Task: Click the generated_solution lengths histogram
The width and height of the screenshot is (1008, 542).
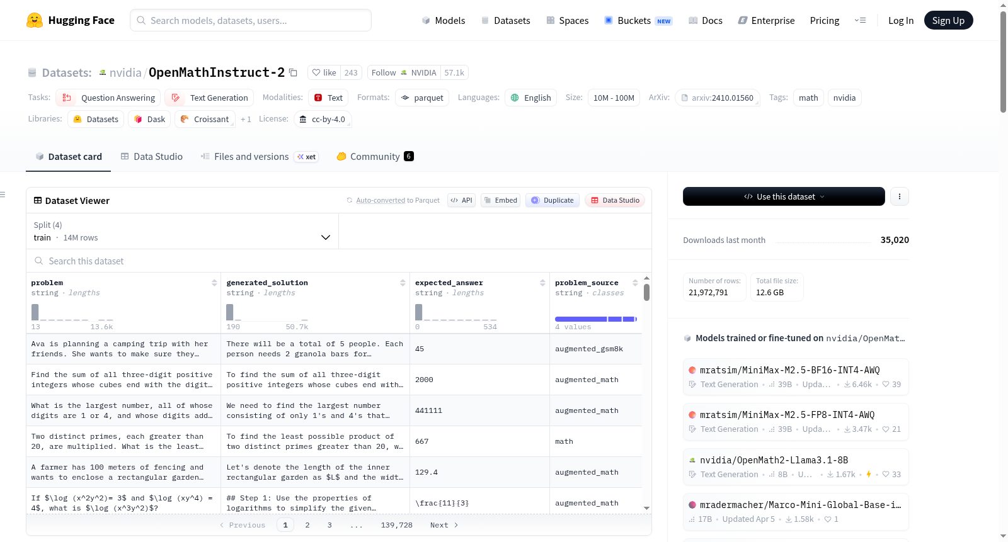Action: tap(267, 312)
